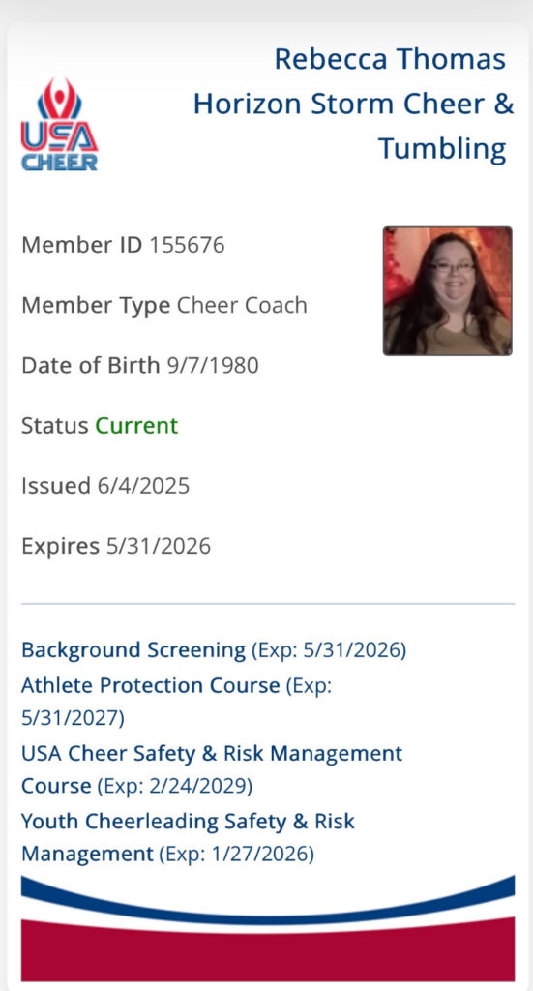Click the Expires 5/31/2026 row
This screenshot has width=533, height=991.
click(116, 546)
